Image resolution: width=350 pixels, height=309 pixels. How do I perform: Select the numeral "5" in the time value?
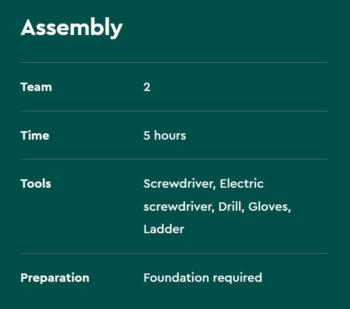[147, 135]
